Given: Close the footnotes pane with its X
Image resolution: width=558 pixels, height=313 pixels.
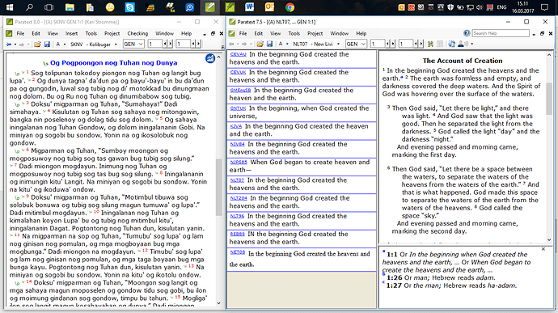Looking at the screenshot, I should click(x=543, y=249).
